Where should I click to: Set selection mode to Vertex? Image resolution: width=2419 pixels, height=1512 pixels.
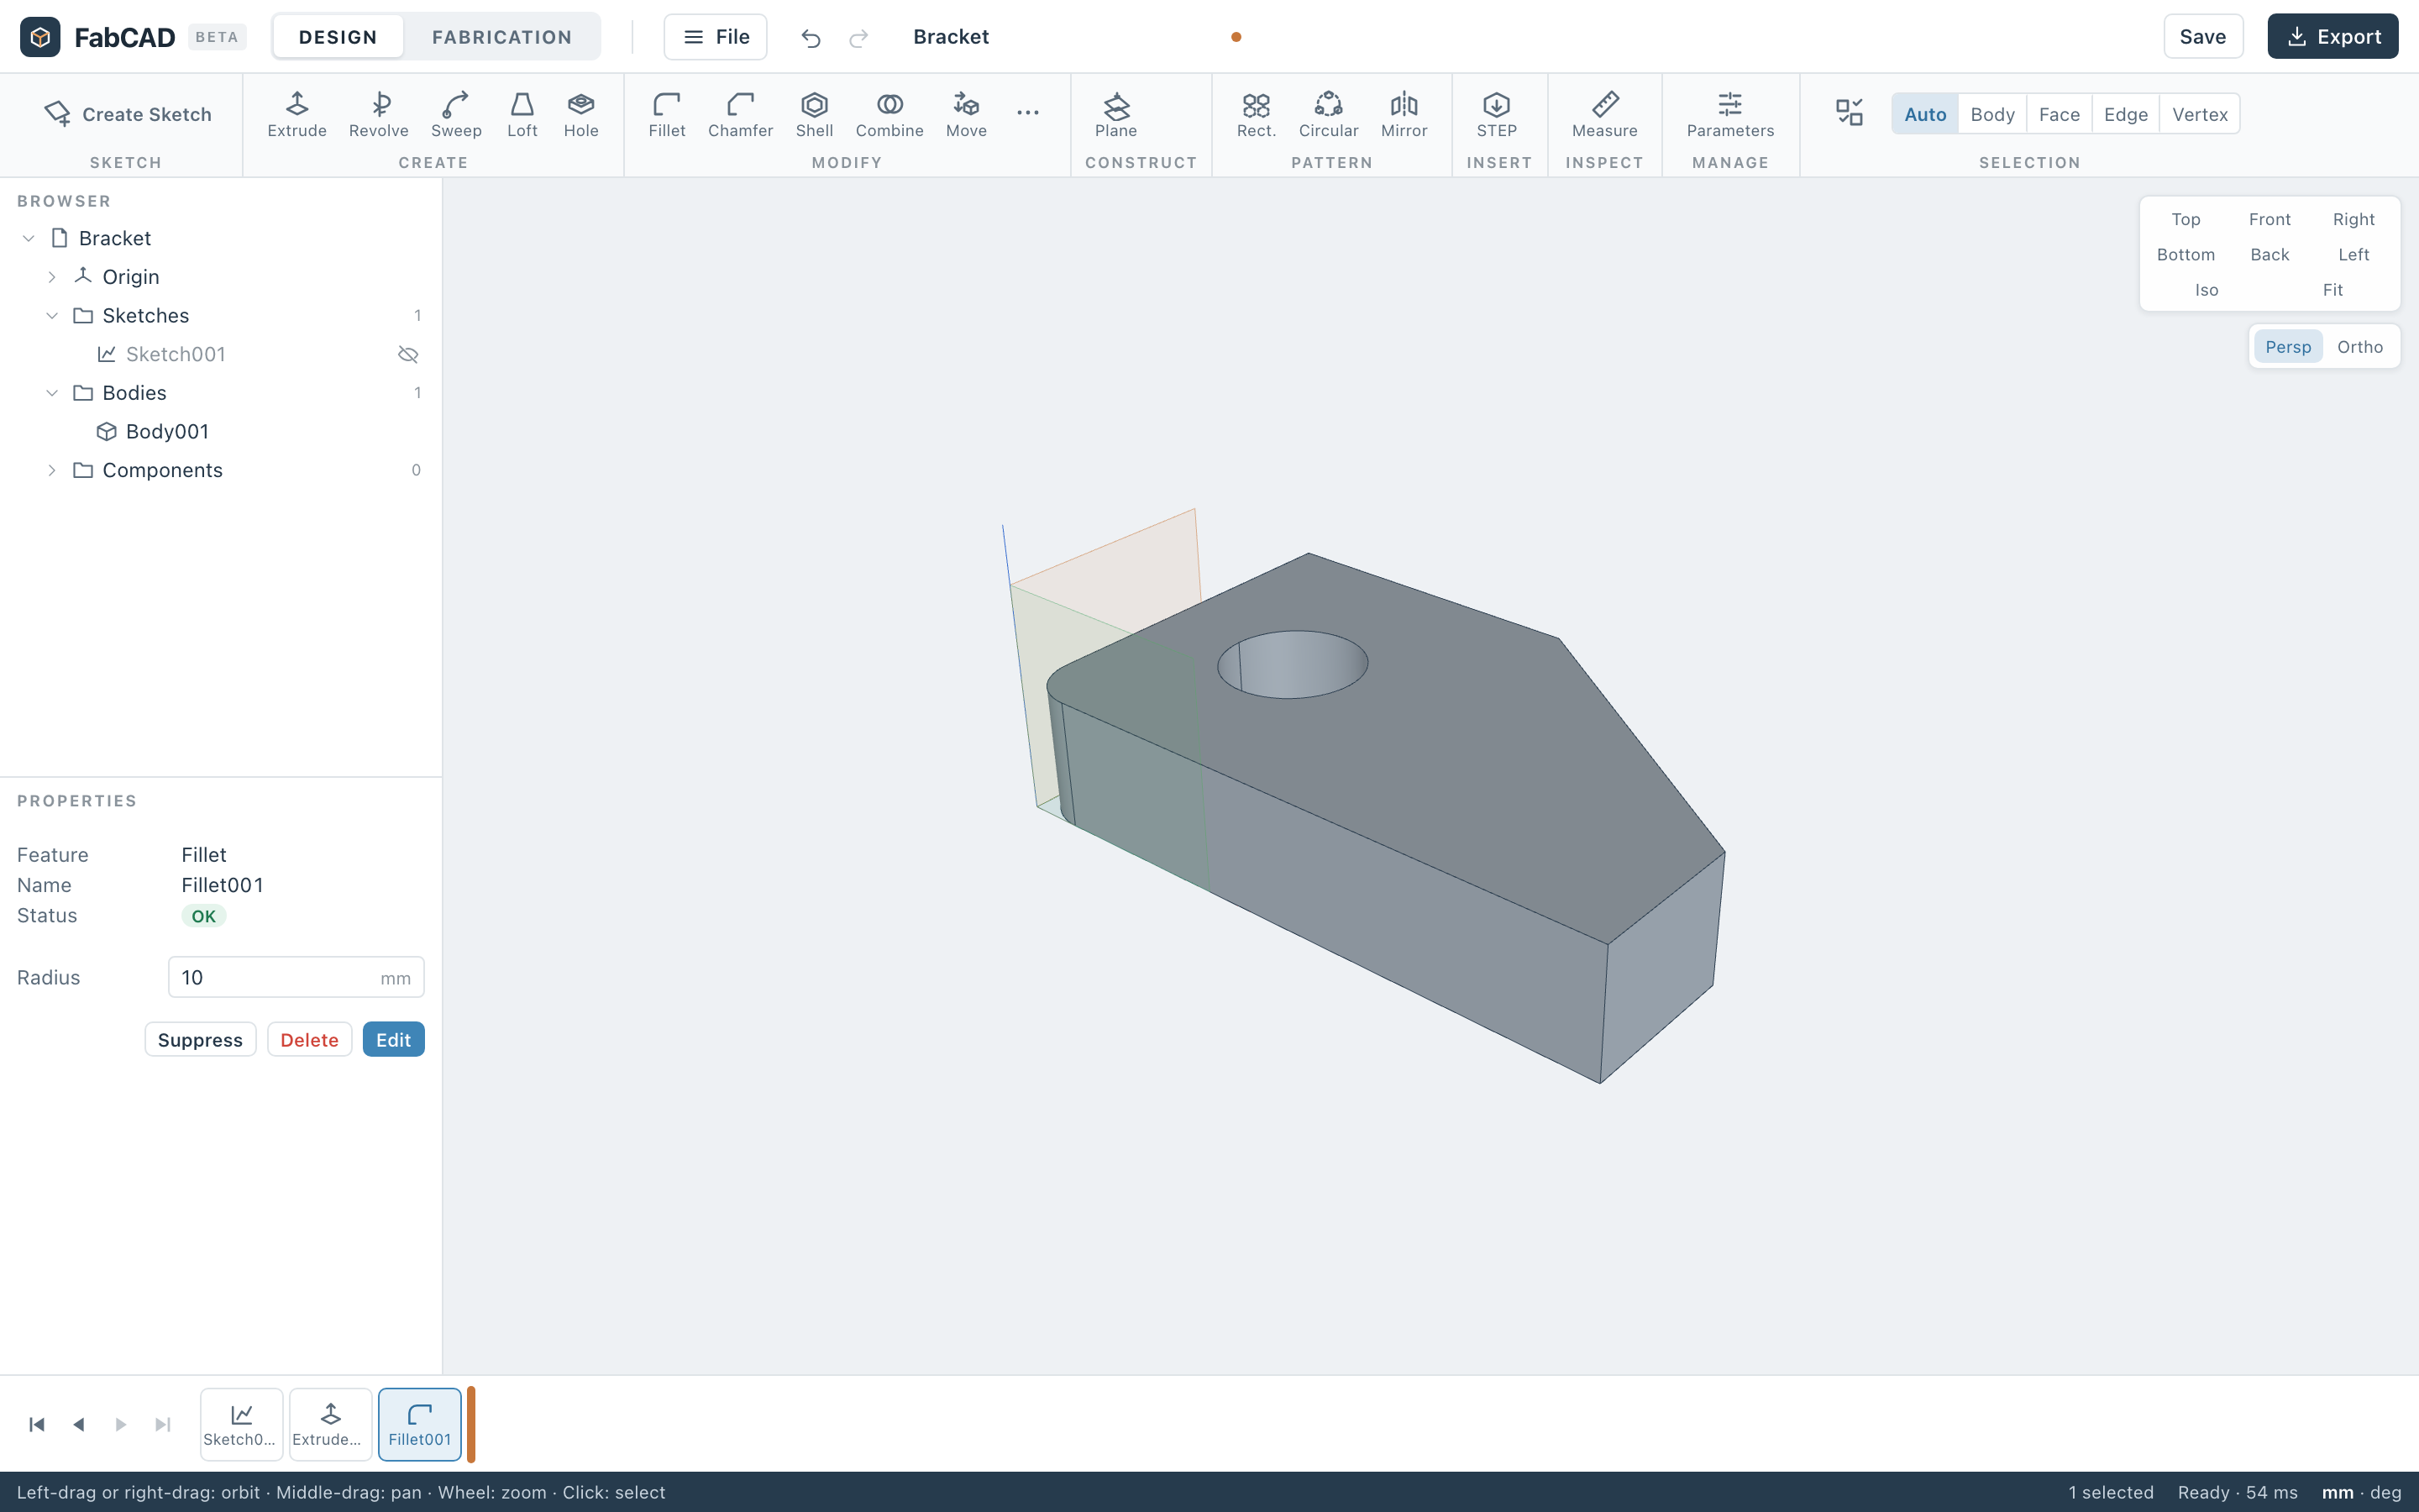tap(2199, 114)
